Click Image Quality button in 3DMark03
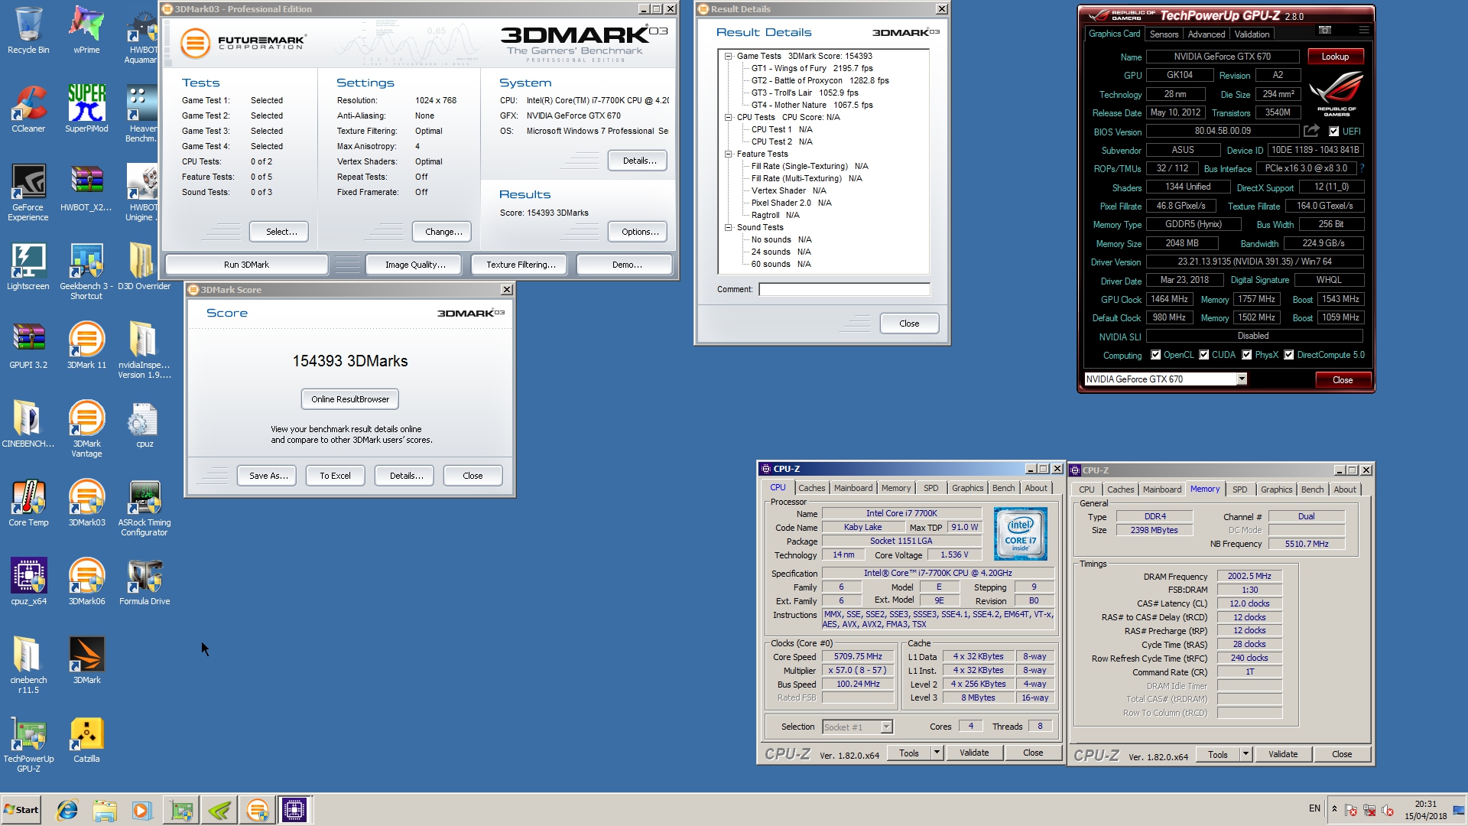The image size is (1468, 826). point(415,265)
